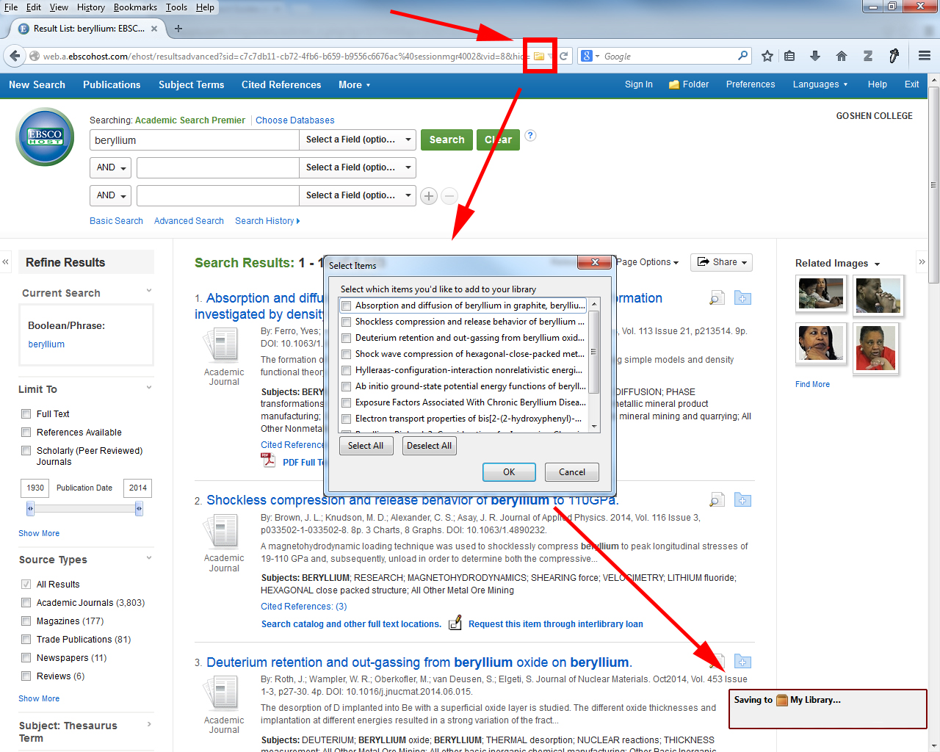Toggle Academic Journals source type
The width and height of the screenshot is (940, 752).
pos(26,603)
